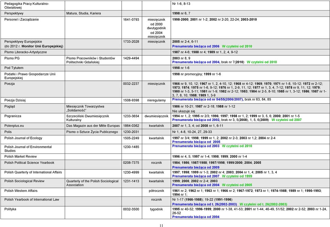The image size is (330, 227).
Task: Click 'Nie ukazuje się' note
Action: tap(184, 111)
